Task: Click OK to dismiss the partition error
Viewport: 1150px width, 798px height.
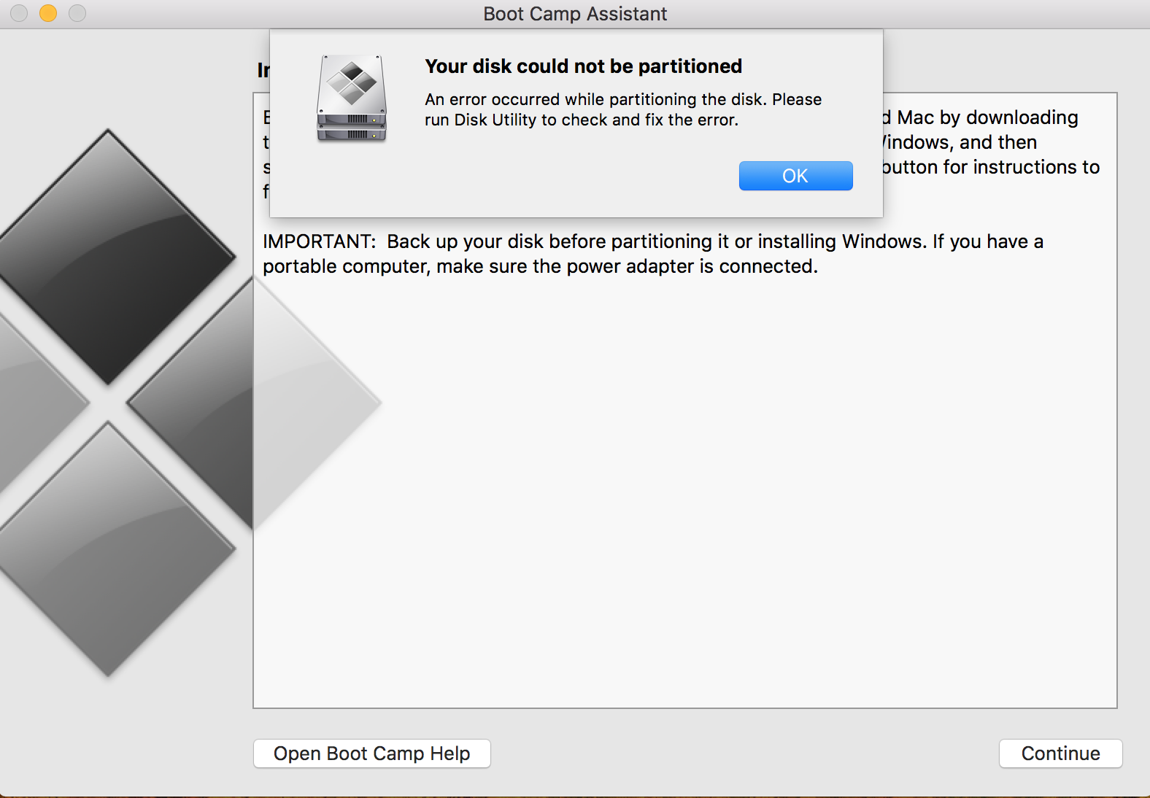Action: pyautogui.click(x=795, y=176)
